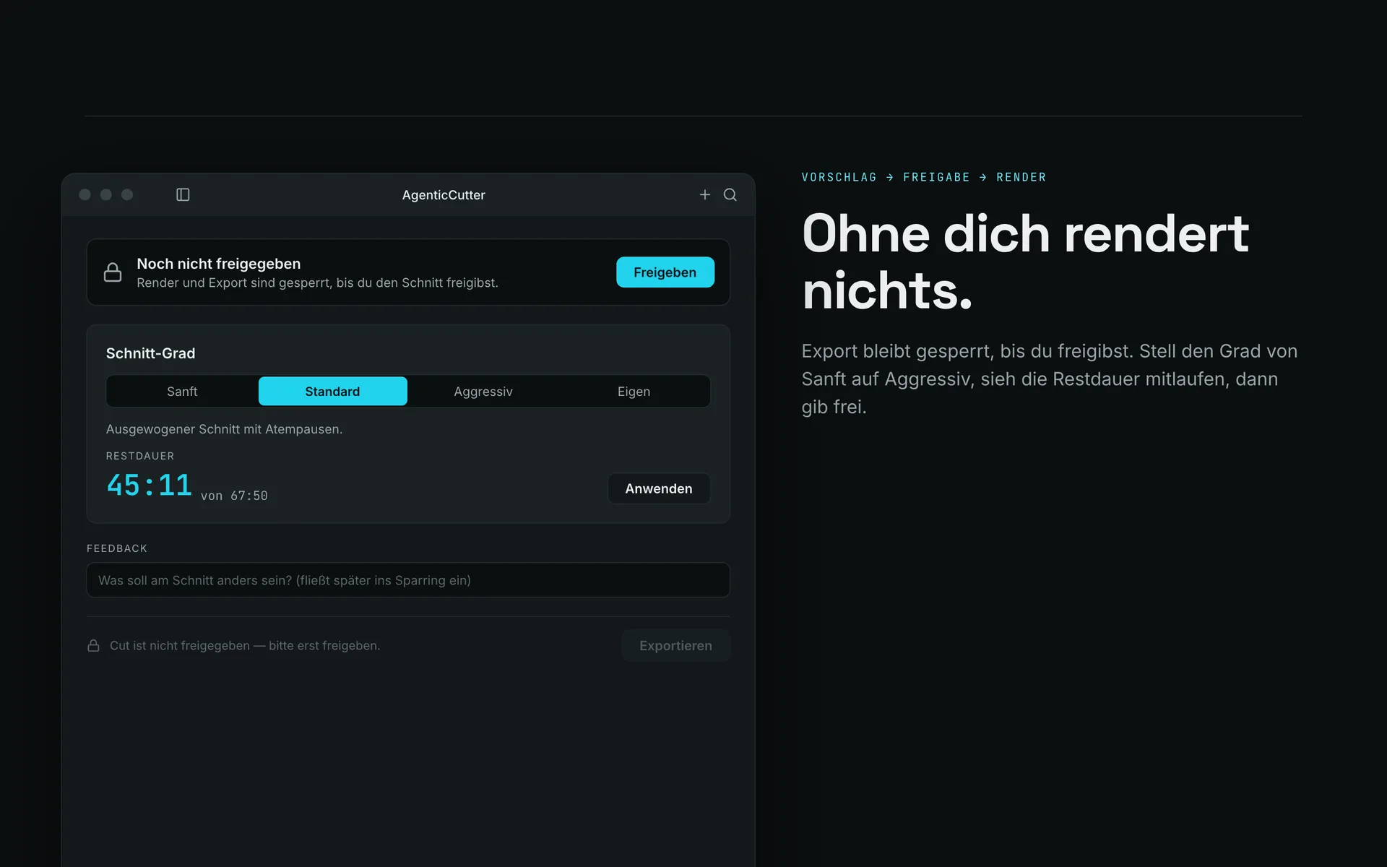1387x867 pixels.
Task: Click the FEEDBACK label
Action: pos(117,548)
